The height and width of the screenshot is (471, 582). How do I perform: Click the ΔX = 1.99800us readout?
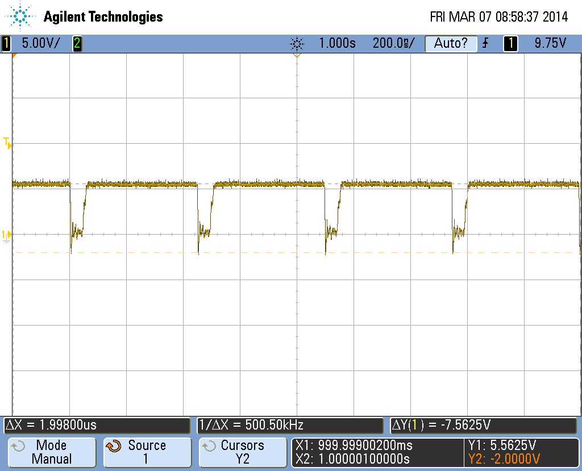pos(97,425)
